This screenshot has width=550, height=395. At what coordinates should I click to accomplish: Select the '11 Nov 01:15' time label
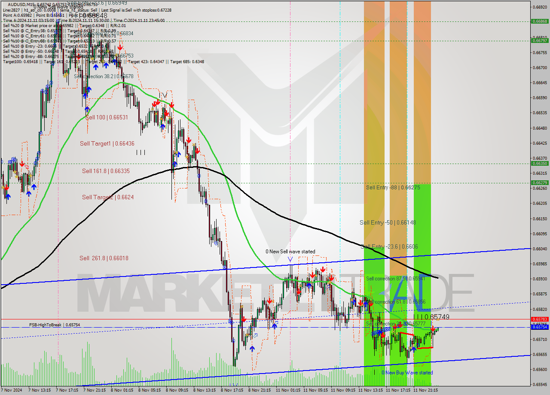(x=288, y=390)
